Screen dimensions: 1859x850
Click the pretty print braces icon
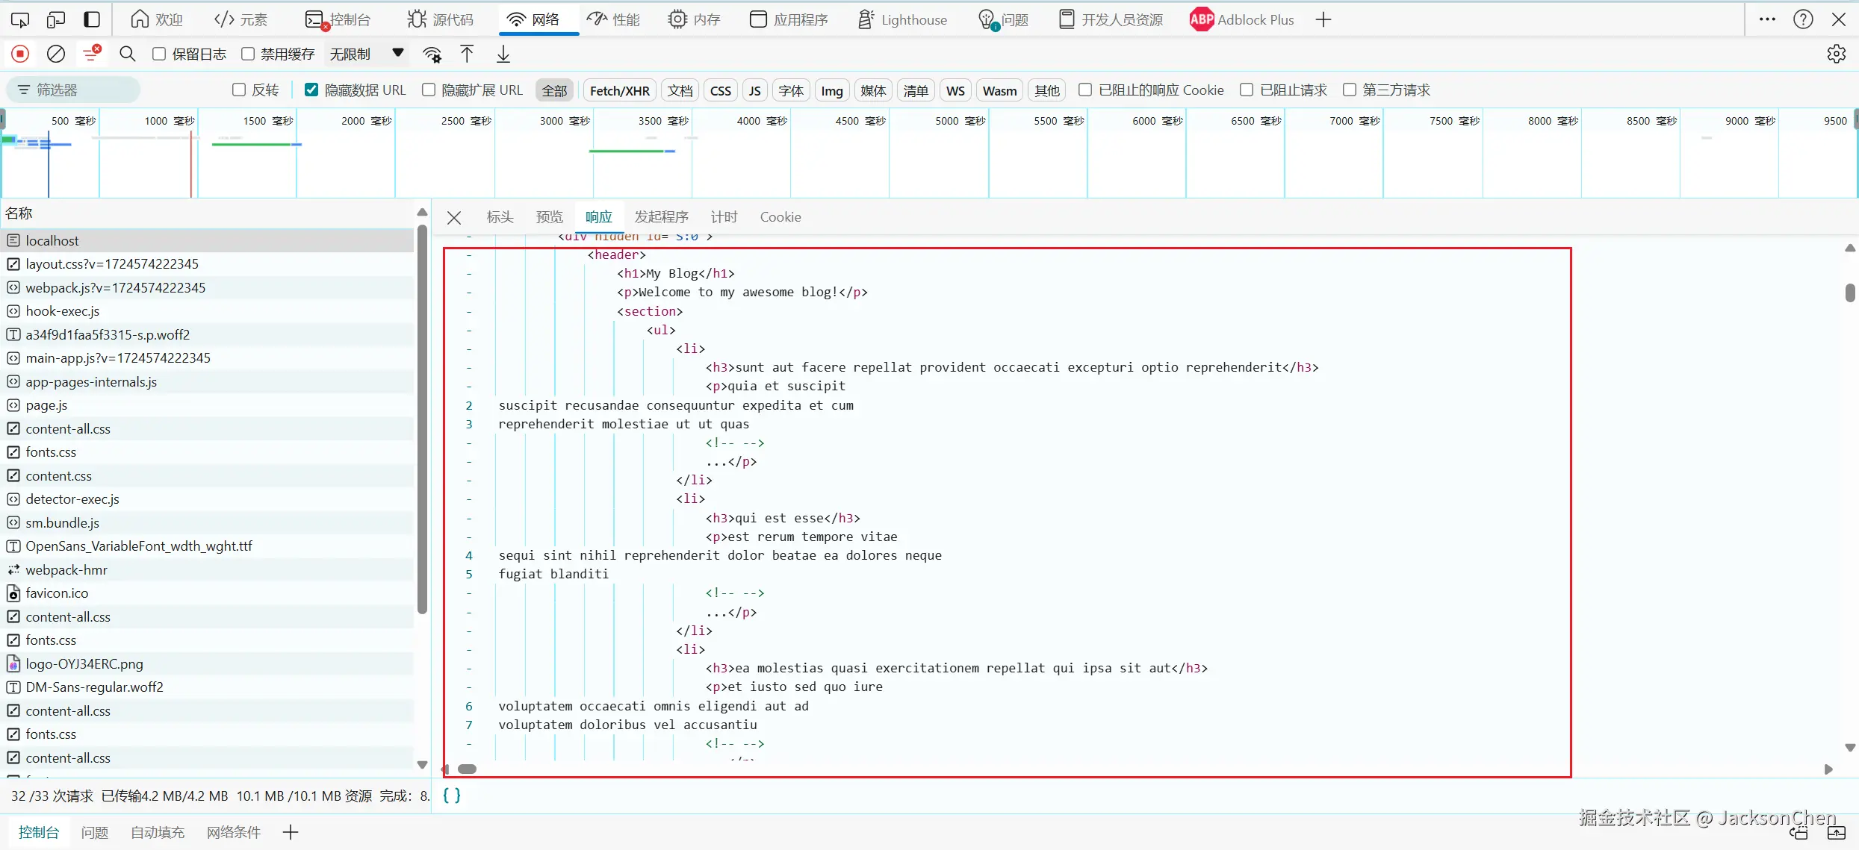pos(452,796)
